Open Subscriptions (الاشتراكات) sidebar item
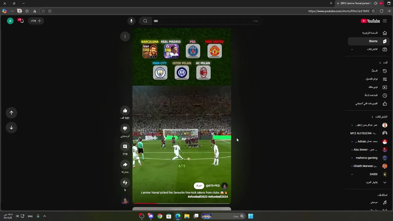The width and height of the screenshot is (393, 221). pyautogui.click(x=368, y=49)
